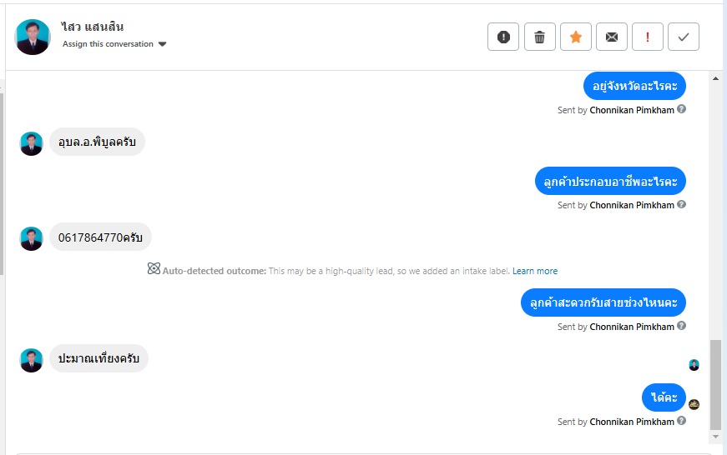Mark conversation as spam with octagon icon
The height and width of the screenshot is (455, 727).
click(503, 37)
